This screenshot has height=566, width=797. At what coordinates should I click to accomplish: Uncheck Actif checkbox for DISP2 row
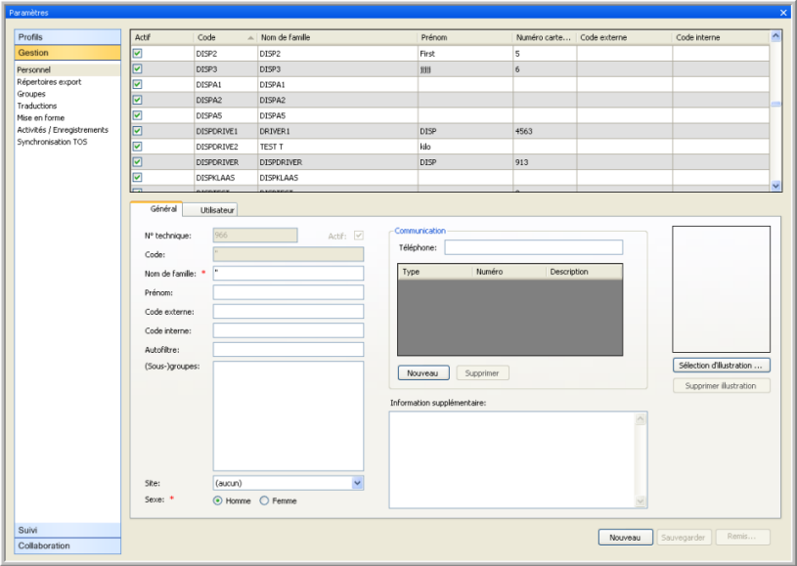pyautogui.click(x=138, y=53)
